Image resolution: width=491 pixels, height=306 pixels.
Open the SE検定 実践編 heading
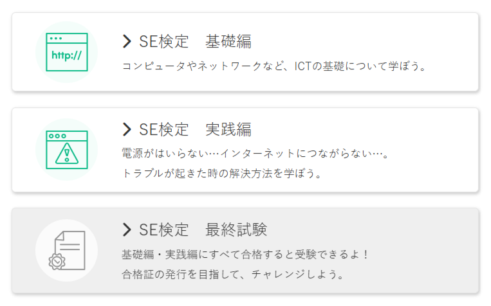[x=195, y=129]
